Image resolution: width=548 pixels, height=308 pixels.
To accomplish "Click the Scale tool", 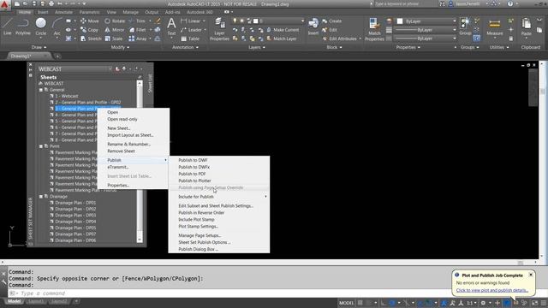I will point(114,38).
